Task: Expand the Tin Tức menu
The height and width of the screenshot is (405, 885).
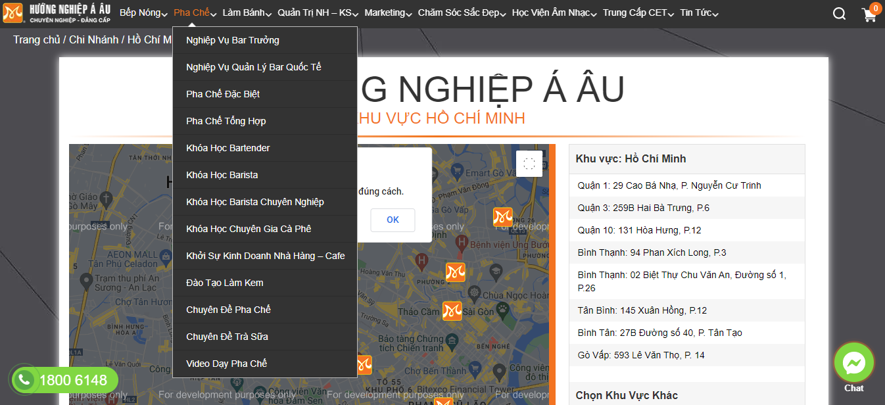Action: [x=699, y=13]
